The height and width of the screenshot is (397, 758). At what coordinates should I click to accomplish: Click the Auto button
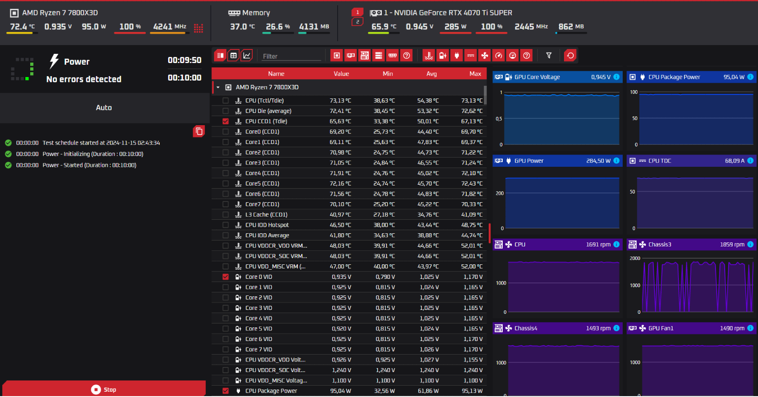[104, 108]
